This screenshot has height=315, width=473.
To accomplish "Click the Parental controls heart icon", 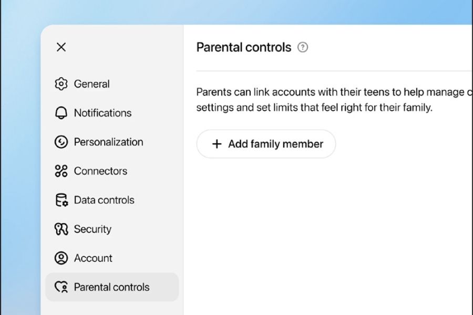I will click(61, 287).
